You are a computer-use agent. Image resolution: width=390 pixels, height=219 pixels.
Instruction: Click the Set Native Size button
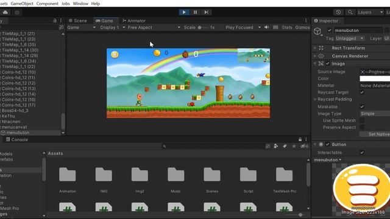click(375, 134)
